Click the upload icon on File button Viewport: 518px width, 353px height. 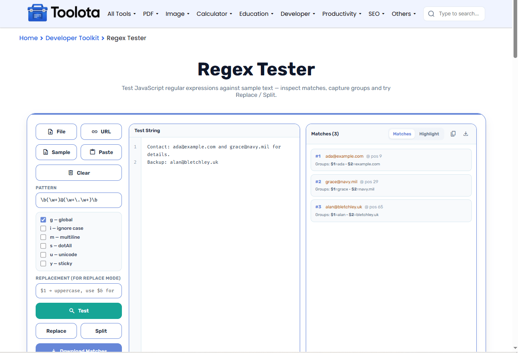click(50, 132)
